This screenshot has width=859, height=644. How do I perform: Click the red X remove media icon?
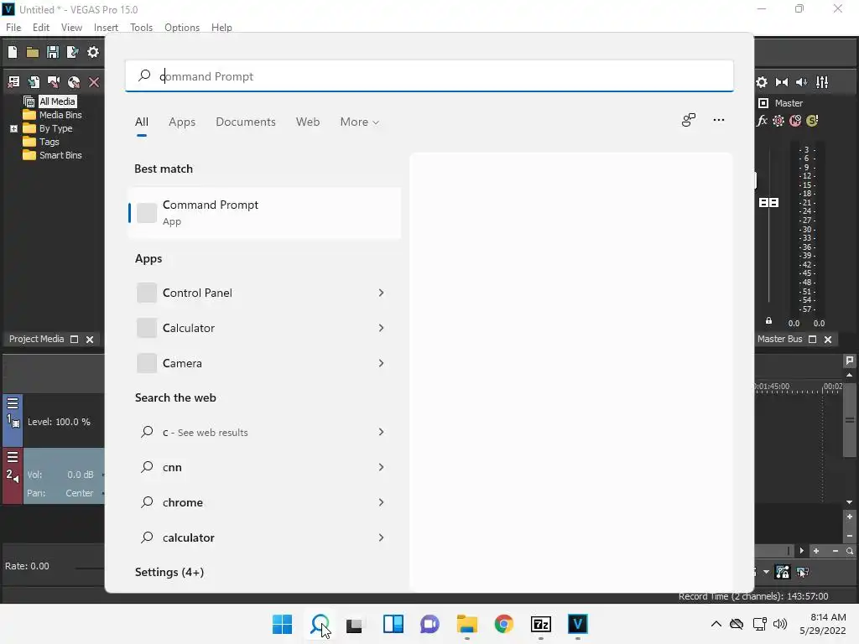94,82
